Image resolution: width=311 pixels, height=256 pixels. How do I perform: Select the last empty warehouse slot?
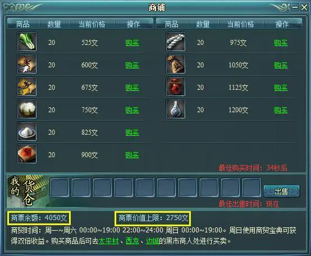click(251, 188)
